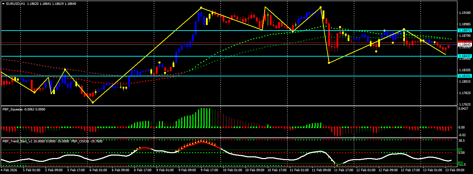Viewport: 473px width, 174px height.
Task: Open the chart menu triangle beside EURUSD,H1
Action: pos(3,3)
